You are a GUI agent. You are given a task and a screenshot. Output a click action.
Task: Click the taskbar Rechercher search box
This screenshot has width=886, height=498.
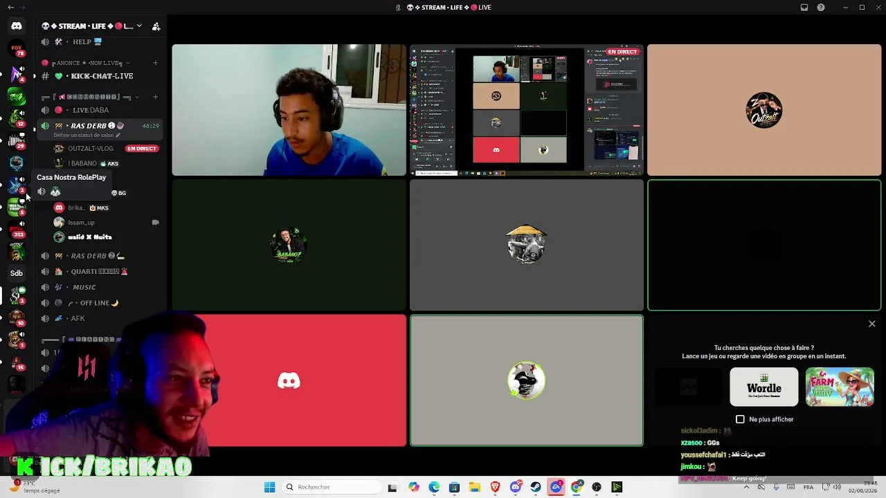pos(330,487)
